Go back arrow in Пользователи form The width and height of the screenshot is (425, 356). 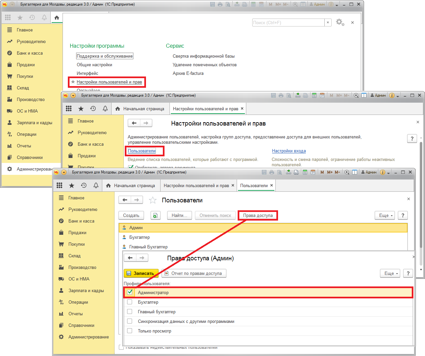(125, 200)
